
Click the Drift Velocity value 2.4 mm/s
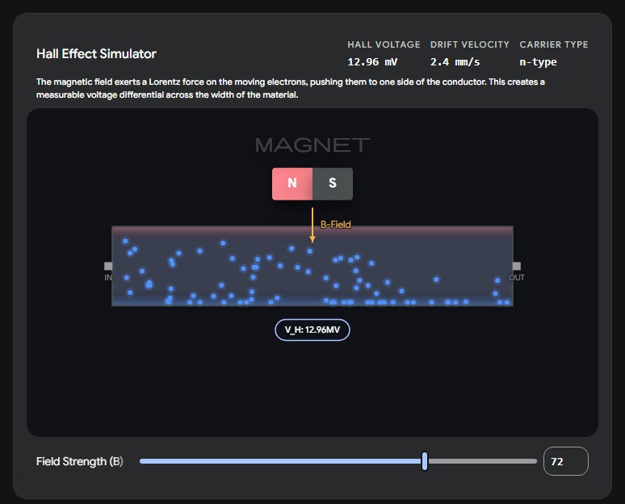click(455, 62)
